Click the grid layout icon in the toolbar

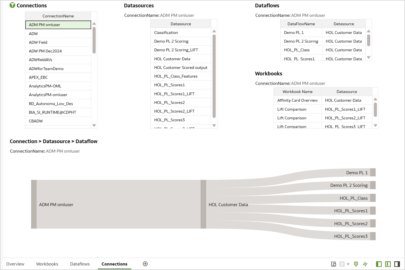pos(341,264)
